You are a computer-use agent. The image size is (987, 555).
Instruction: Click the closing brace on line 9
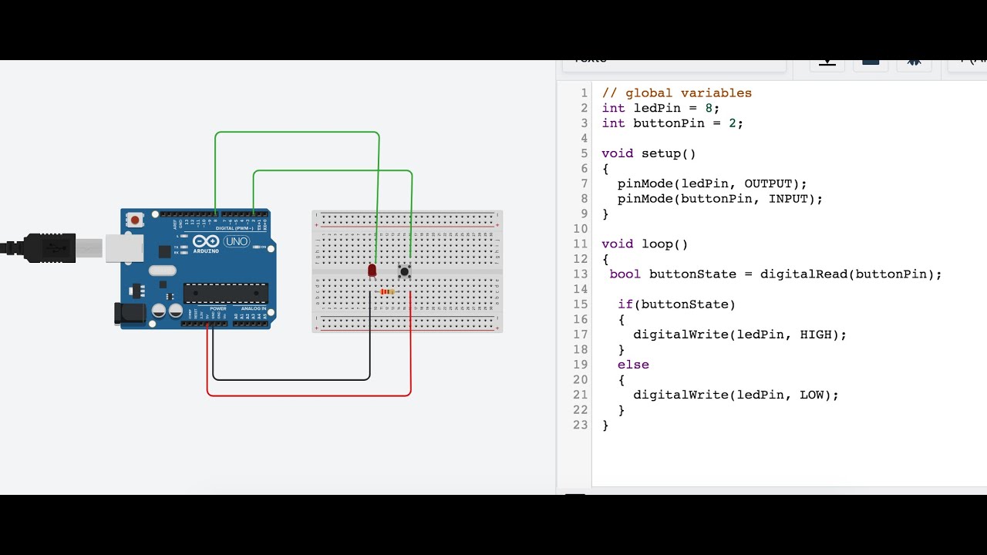point(605,214)
